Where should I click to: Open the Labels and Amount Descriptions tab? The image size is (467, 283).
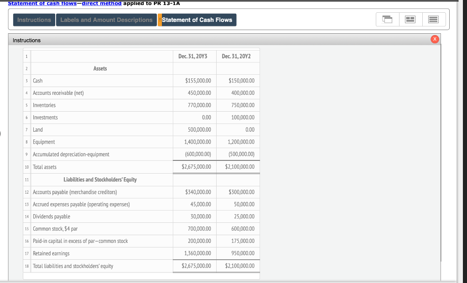(106, 20)
